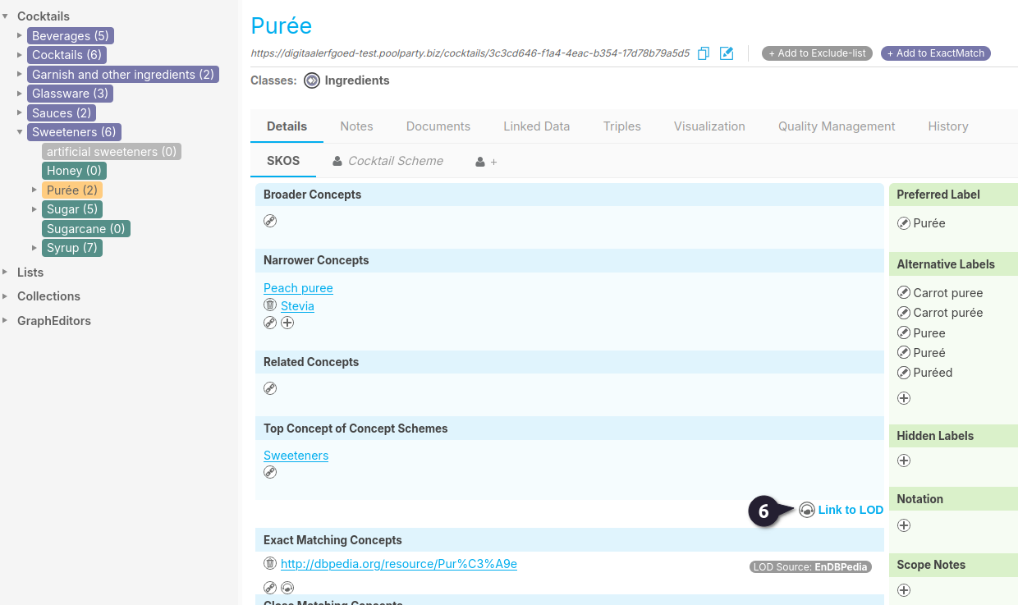Click the edit URI icon beside the URL

[x=727, y=53]
